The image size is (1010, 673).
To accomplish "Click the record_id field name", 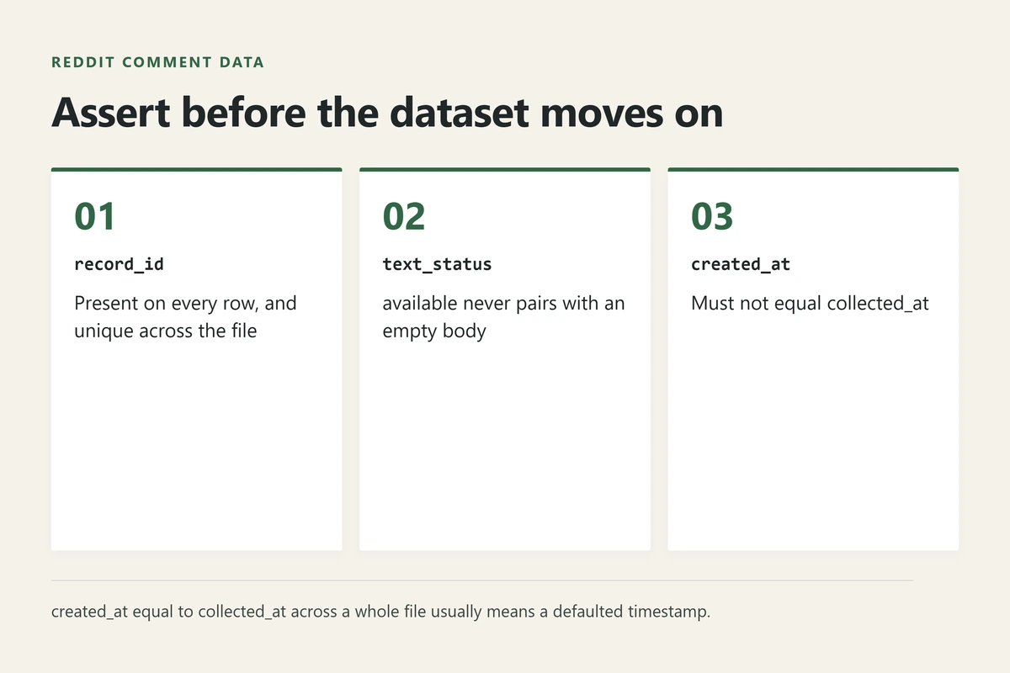I will [119, 264].
